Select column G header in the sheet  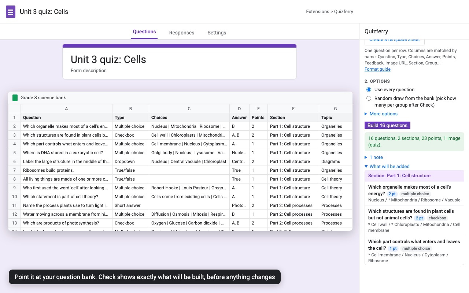(x=335, y=109)
